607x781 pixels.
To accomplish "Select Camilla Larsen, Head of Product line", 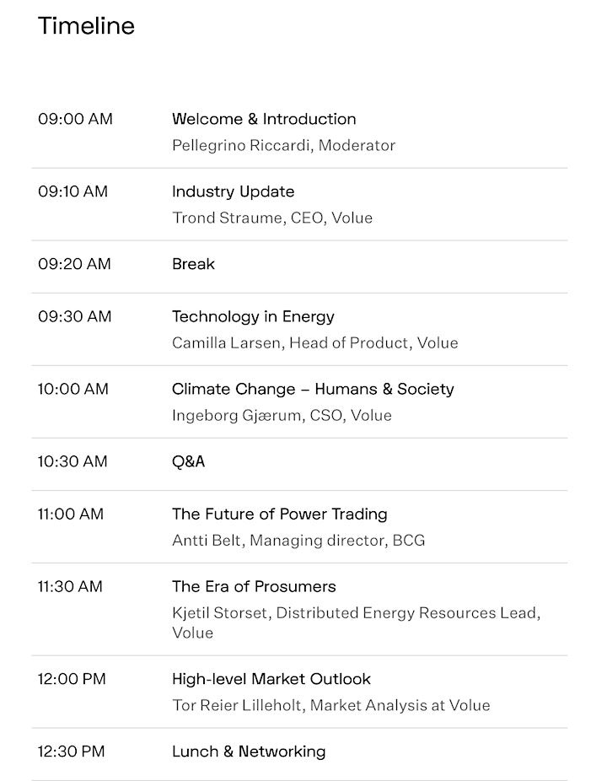I will pos(314,342).
